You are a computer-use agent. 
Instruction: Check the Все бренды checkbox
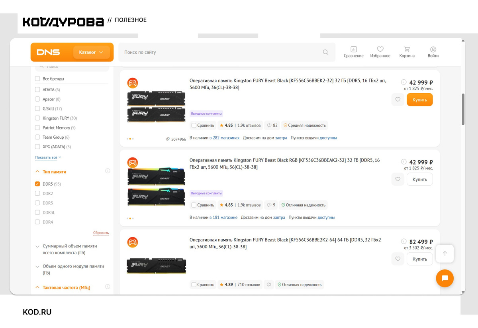click(x=37, y=79)
